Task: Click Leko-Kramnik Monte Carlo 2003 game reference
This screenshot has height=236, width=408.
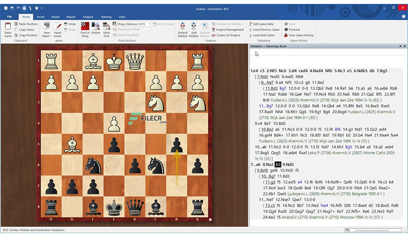Action: 351,153
